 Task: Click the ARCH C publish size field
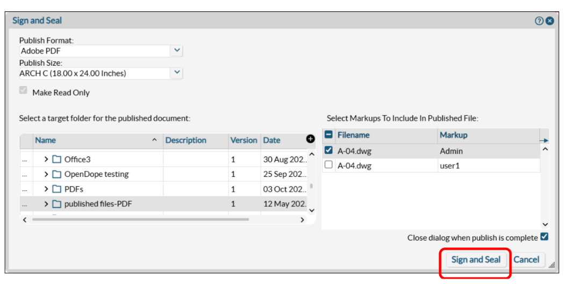tap(95, 73)
